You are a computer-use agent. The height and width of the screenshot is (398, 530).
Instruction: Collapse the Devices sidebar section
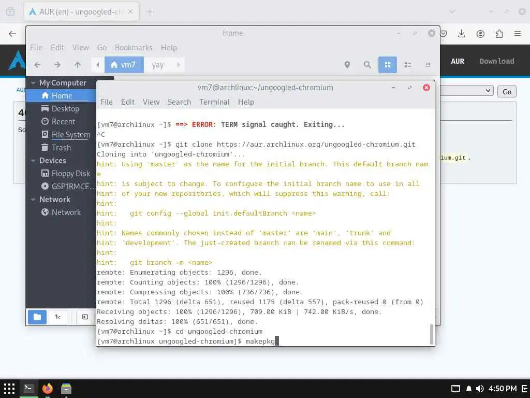[33, 161]
